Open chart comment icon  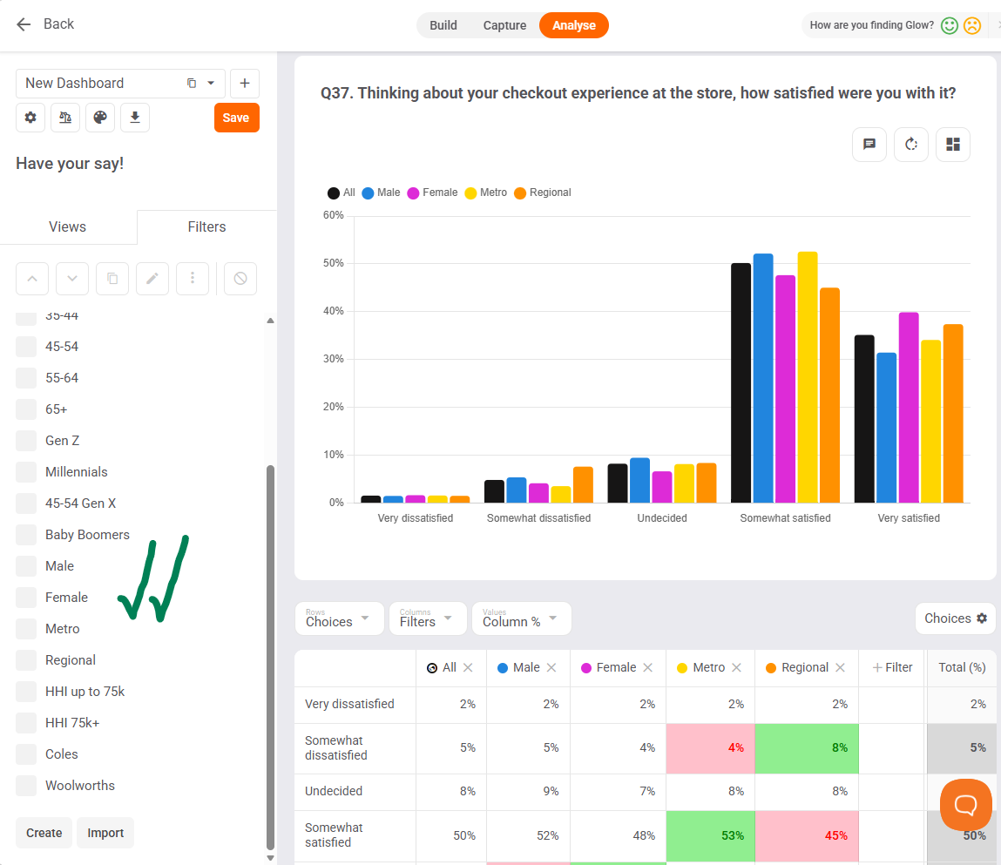[x=869, y=145]
